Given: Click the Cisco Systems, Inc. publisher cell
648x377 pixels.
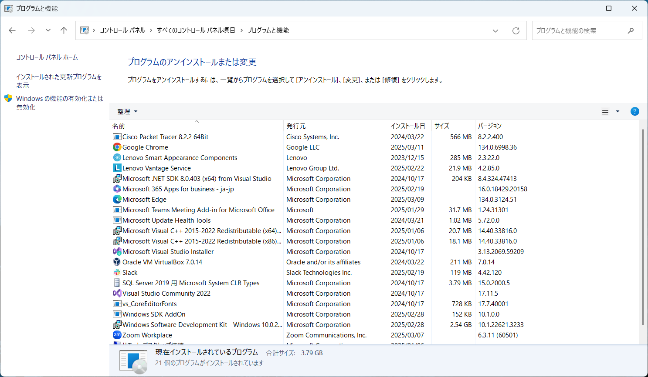Looking at the screenshot, I should [x=312, y=137].
